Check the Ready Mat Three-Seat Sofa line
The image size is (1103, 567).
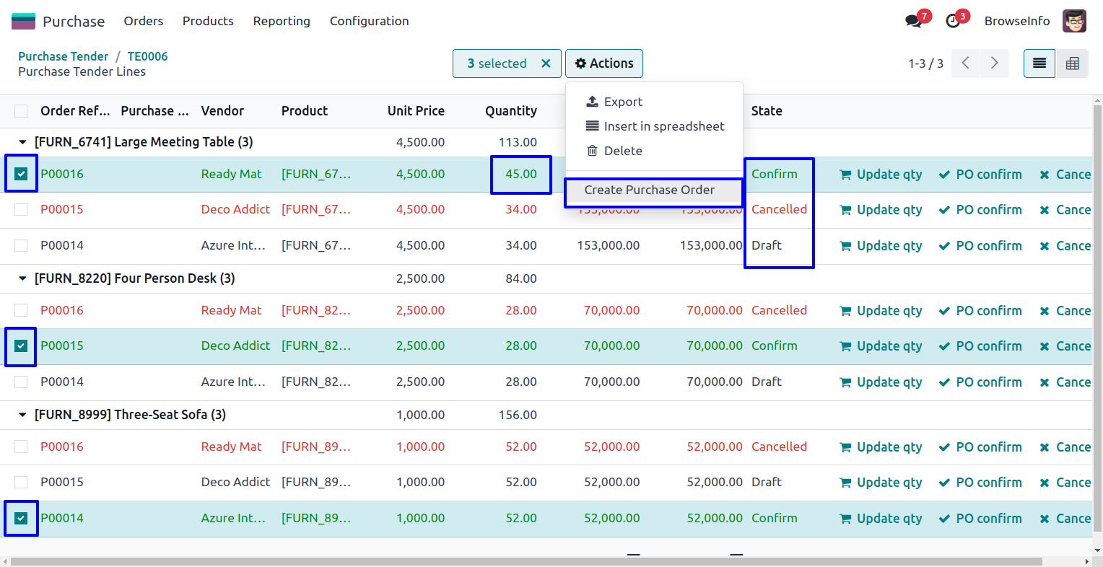point(21,447)
